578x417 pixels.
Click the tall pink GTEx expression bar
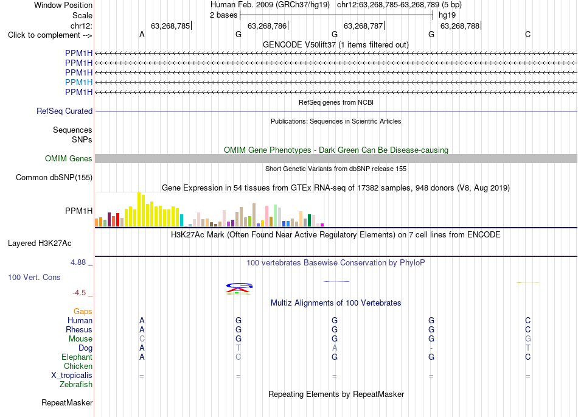click(x=267, y=216)
